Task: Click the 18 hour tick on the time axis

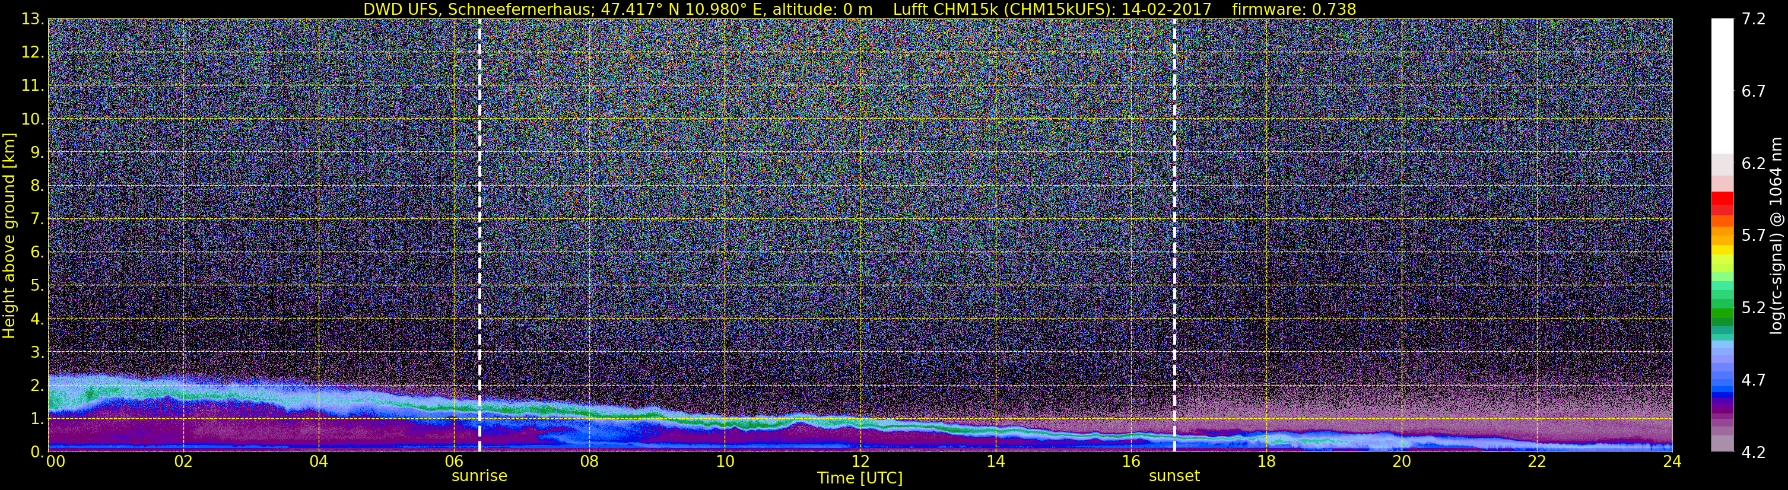Action: tap(1266, 462)
